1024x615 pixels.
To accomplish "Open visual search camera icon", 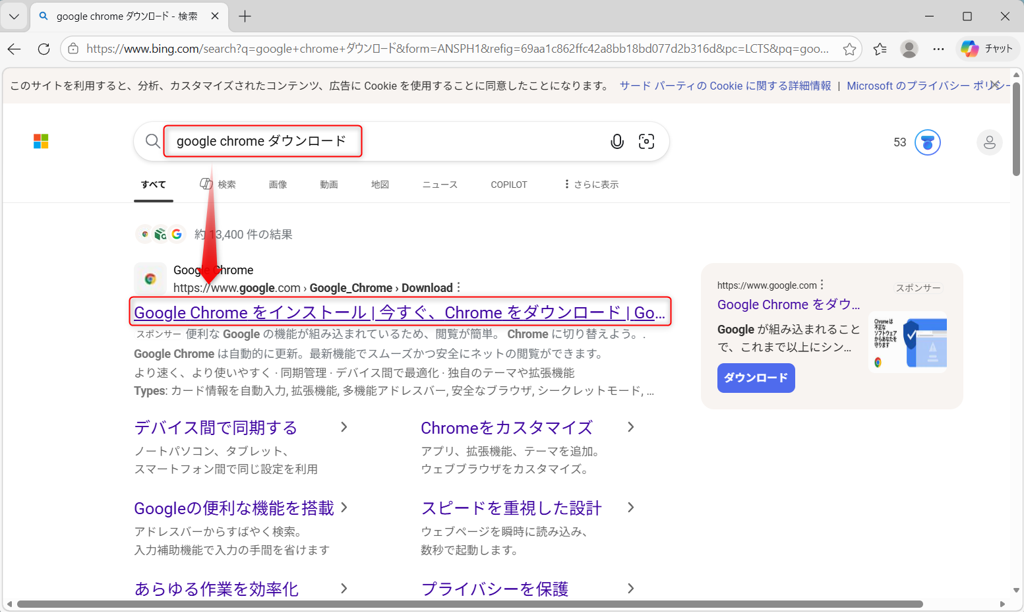I will [646, 141].
